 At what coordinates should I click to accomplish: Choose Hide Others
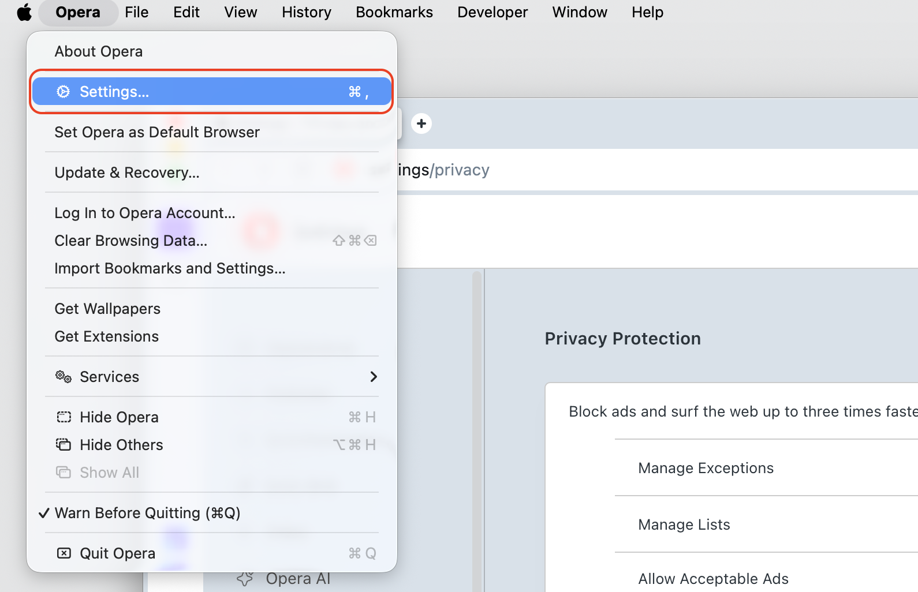pos(212,445)
